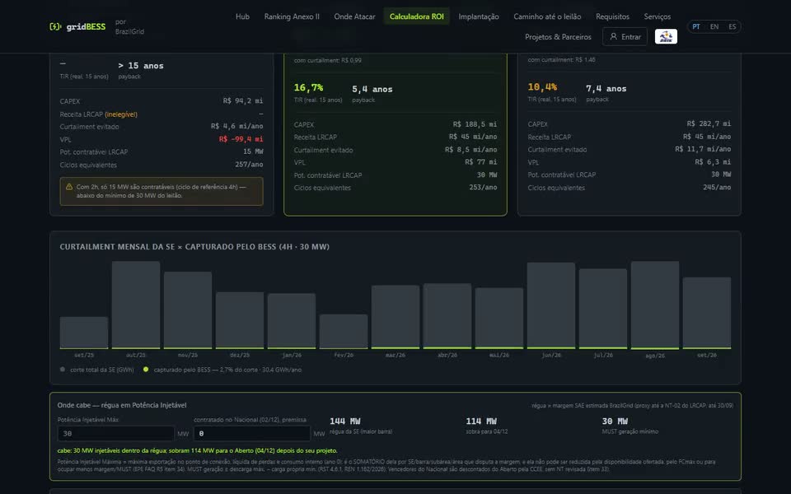
Task: Click the '245/ano' ciclos equivalentes value
Action: [x=717, y=187]
